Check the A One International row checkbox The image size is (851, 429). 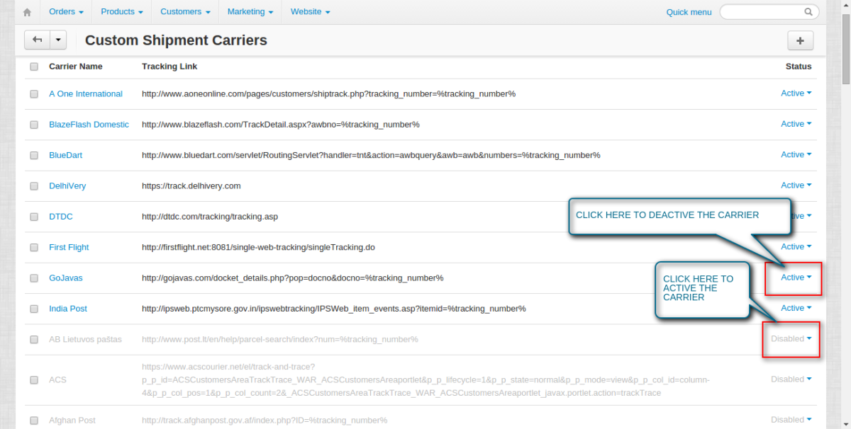(x=34, y=94)
